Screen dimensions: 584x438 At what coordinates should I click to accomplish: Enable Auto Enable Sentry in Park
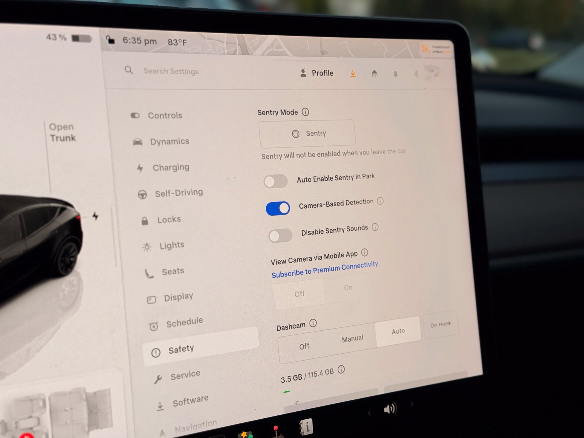[276, 181]
